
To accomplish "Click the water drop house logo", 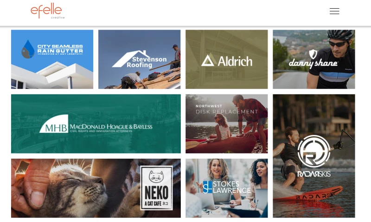I will (x=28, y=49).
